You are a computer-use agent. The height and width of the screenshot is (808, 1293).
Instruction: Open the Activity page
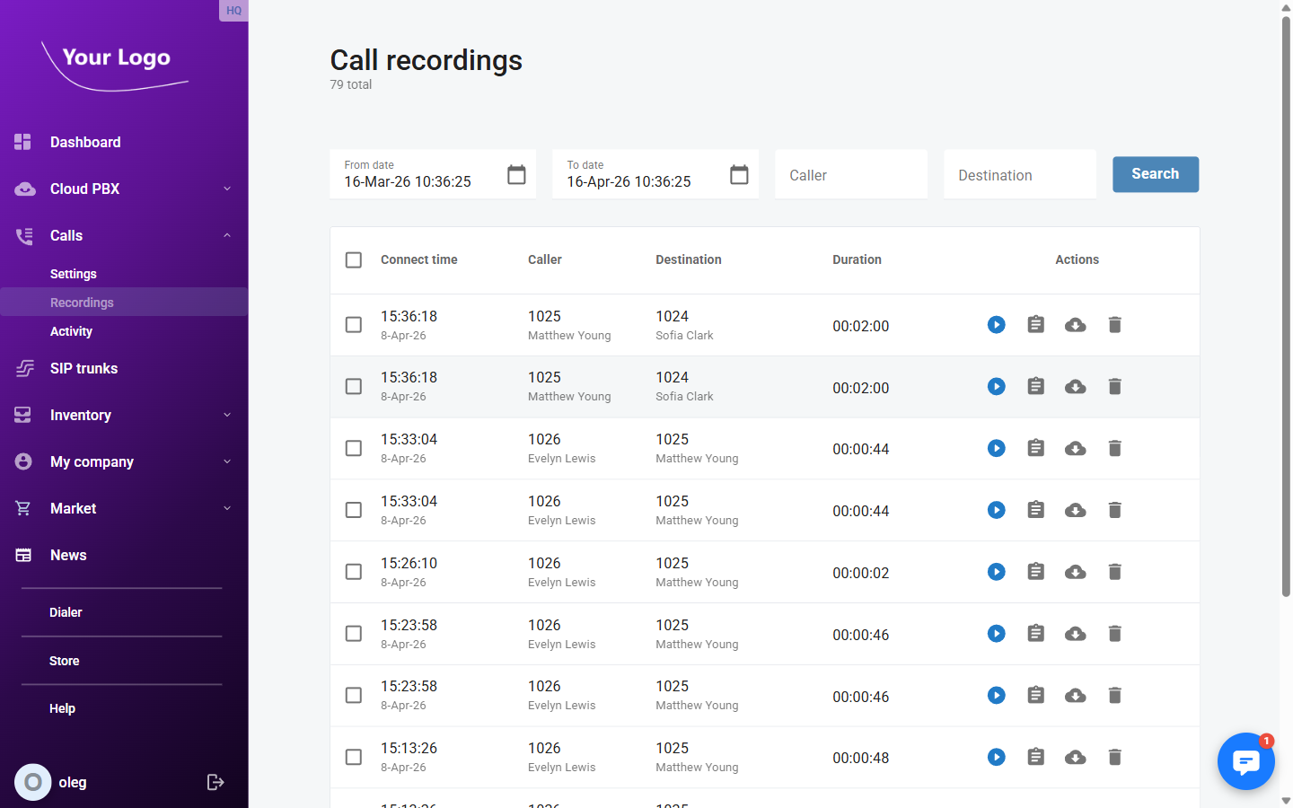coord(71,331)
